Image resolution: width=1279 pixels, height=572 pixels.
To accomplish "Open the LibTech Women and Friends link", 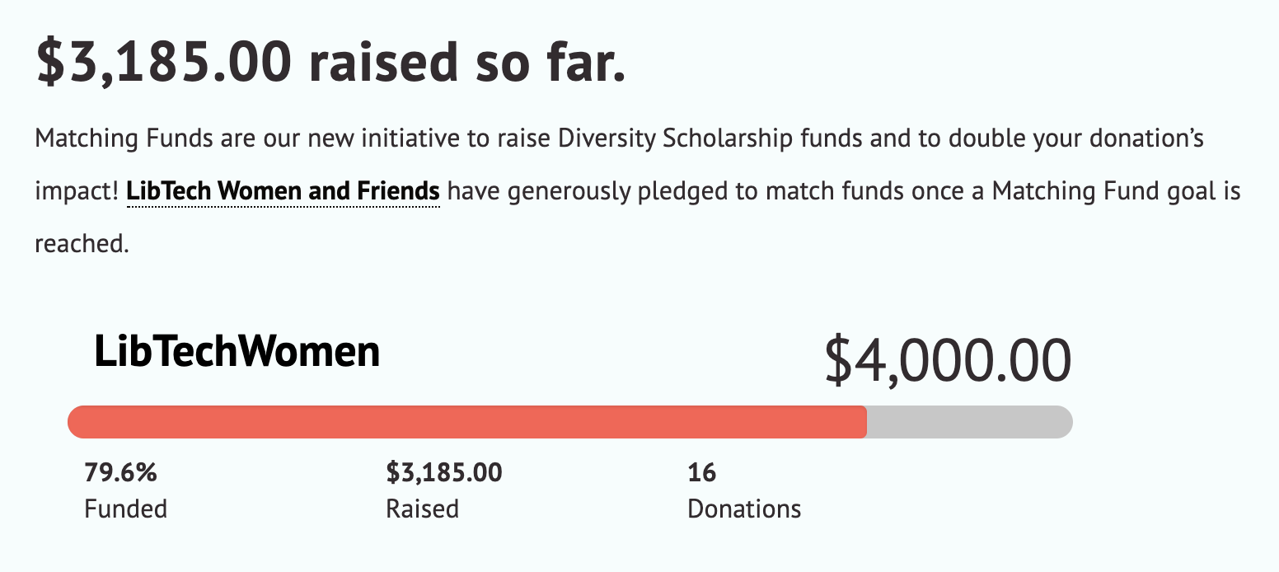I will coord(283,192).
